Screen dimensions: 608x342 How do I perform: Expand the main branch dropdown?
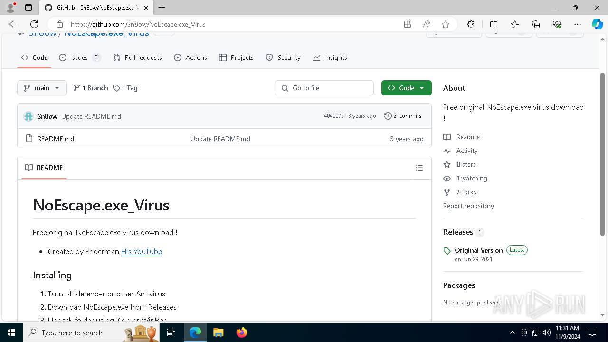[42, 88]
